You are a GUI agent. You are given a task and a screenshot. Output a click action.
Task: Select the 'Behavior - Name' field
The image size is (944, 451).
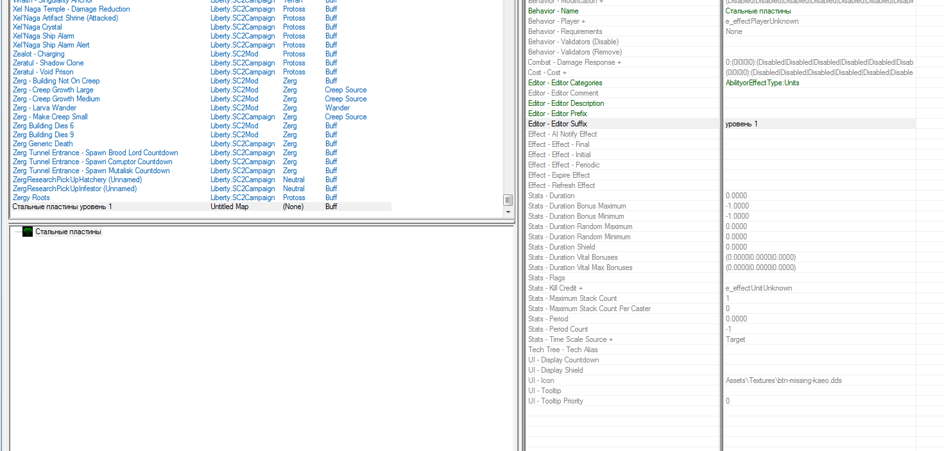tap(553, 11)
